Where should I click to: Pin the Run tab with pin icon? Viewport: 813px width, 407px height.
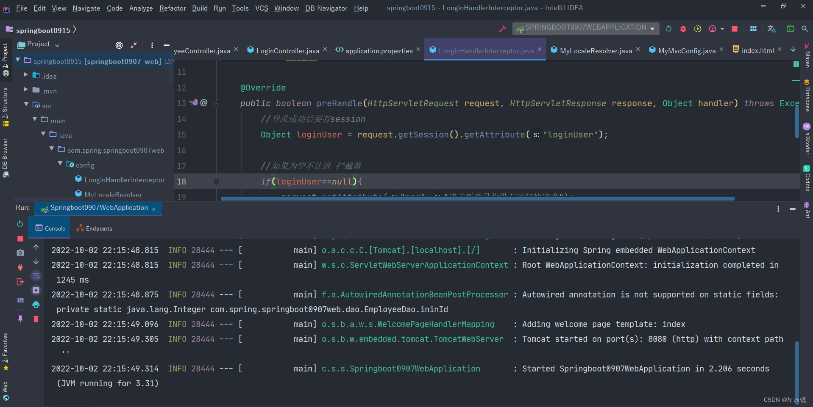(x=20, y=319)
